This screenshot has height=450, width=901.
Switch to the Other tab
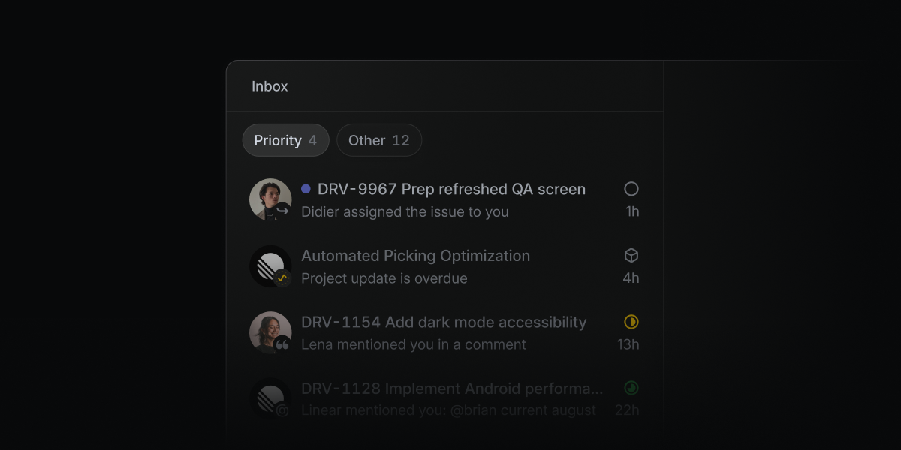coord(379,140)
